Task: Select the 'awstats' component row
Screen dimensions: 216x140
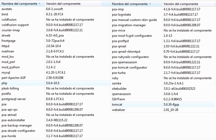Action: pos(55,9)
